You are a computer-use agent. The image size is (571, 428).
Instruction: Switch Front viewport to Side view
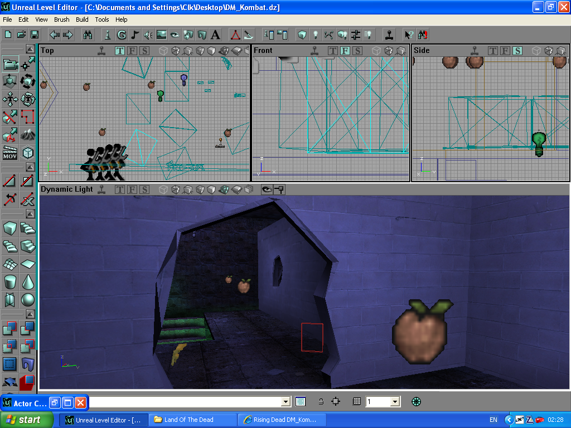point(357,51)
